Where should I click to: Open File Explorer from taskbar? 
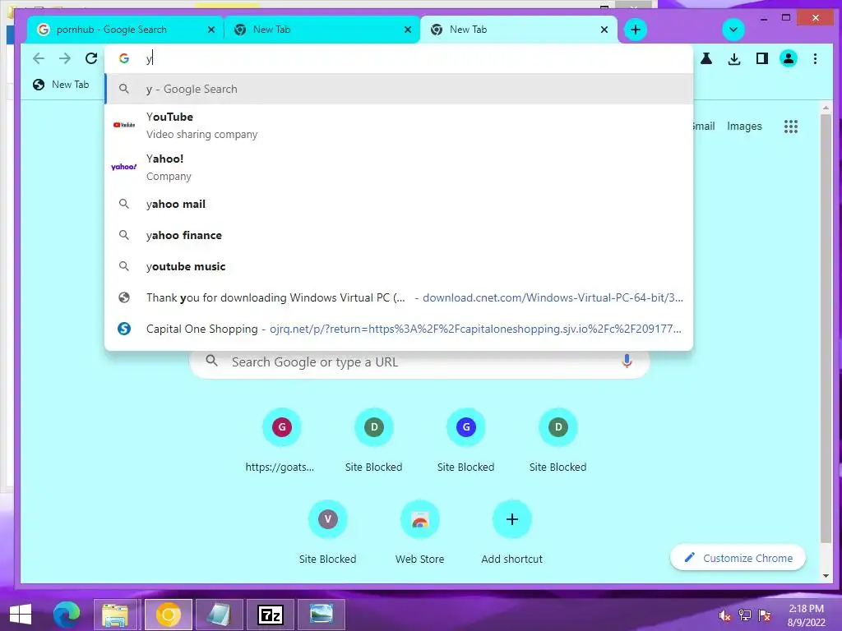[115, 615]
